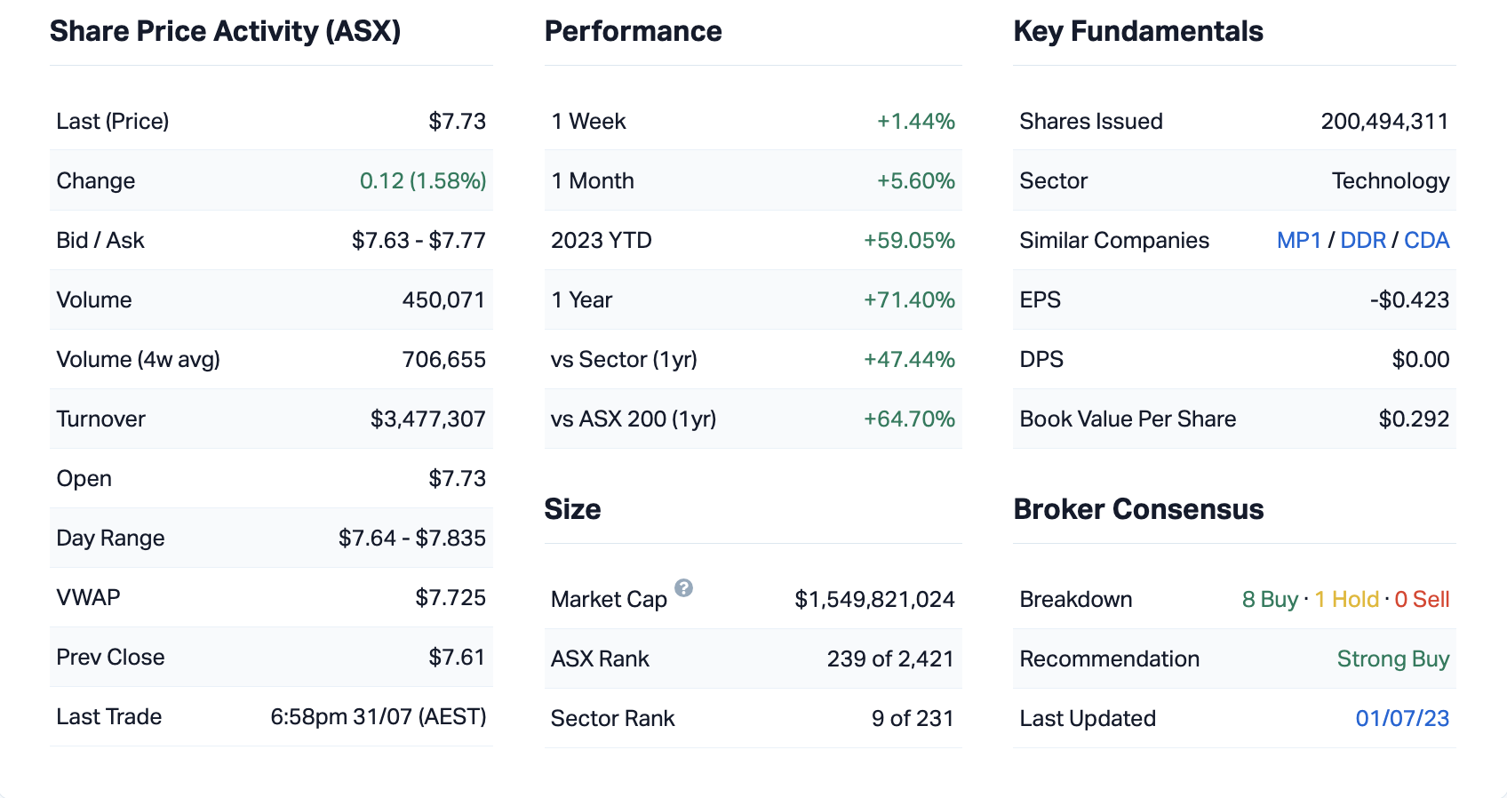Click the 01/07/23 Last Updated date link
The height and width of the screenshot is (798, 1507).
[x=1401, y=719]
